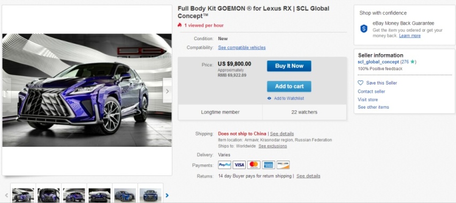
Task: Click the Visit store link
Action: tap(368, 100)
